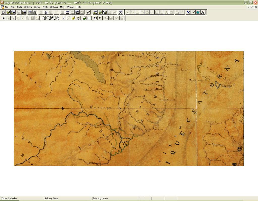Open the Change View question magnifier

[x=53, y=18]
